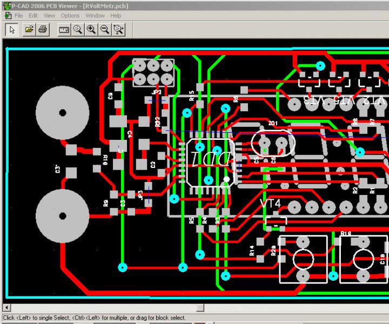Click the last magnifier icon in toolbar
This screenshot has height=324, width=389.
(x=118, y=29)
